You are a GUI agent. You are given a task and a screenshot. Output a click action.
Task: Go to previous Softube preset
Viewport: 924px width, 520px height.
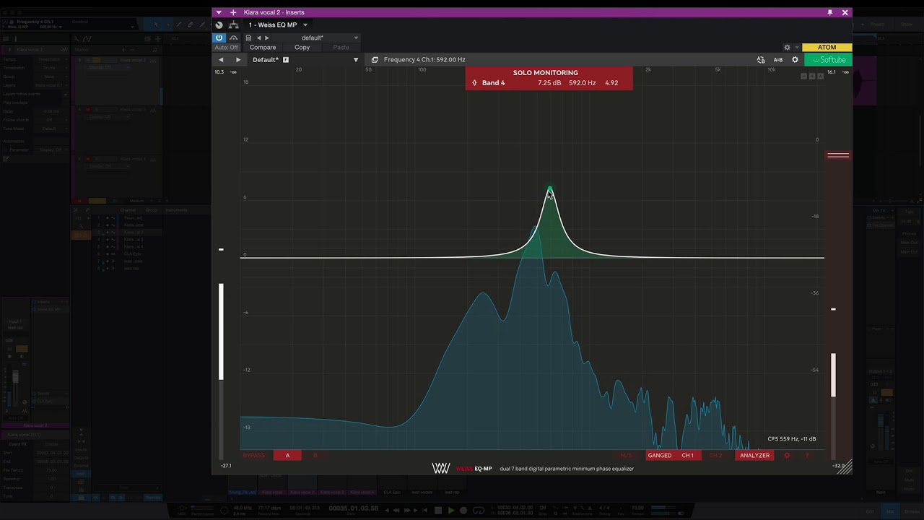pyautogui.click(x=221, y=60)
